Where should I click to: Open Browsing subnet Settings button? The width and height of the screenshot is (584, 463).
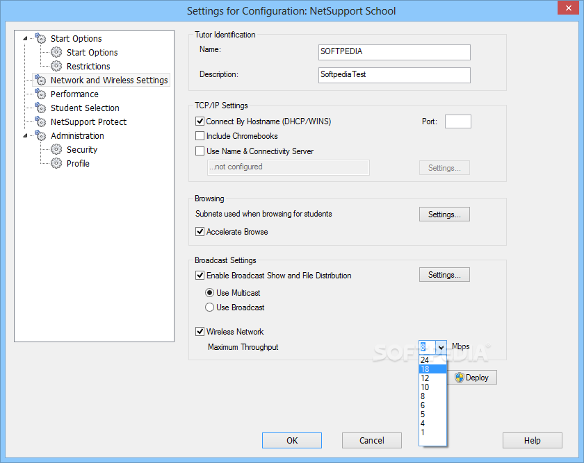pyautogui.click(x=444, y=214)
